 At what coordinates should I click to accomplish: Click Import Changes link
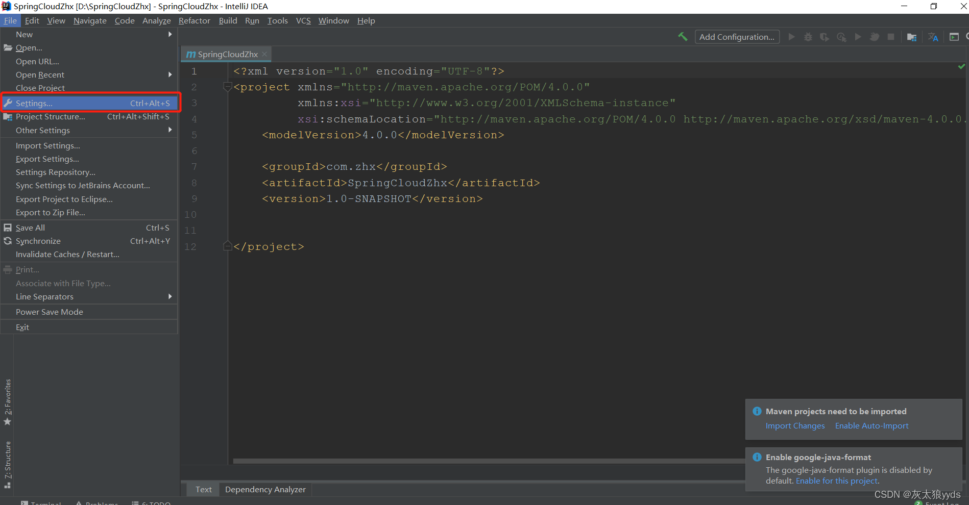(x=795, y=425)
